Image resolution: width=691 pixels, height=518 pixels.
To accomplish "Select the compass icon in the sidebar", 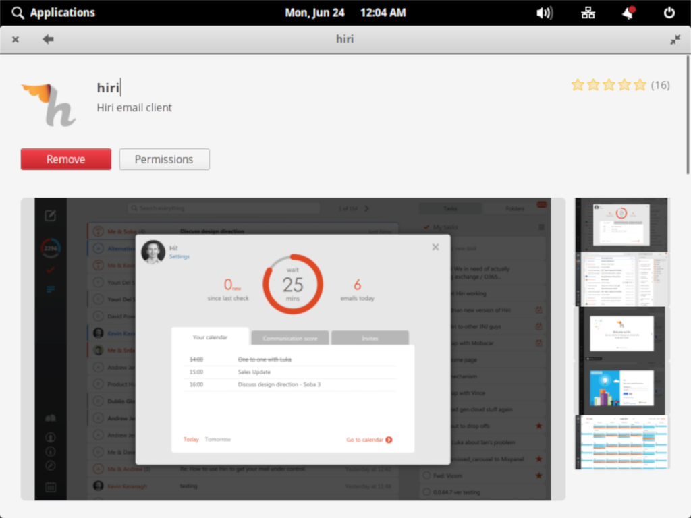I will [51, 465].
